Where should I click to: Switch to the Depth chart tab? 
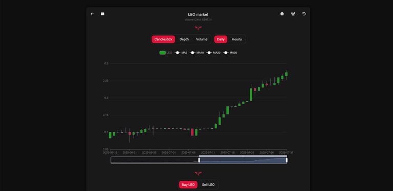click(x=184, y=39)
